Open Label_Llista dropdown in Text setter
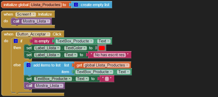Viewport: 218px width, 97px height. click(x=47, y=55)
